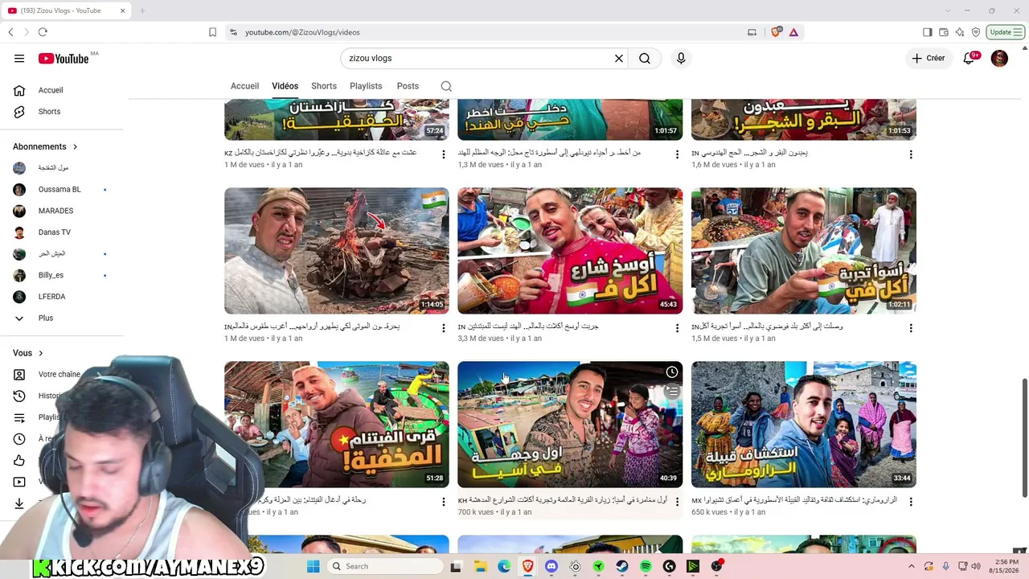This screenshot has width=1029, height=579.
Task: Expand the Vous section header
Action: [28, 353]
